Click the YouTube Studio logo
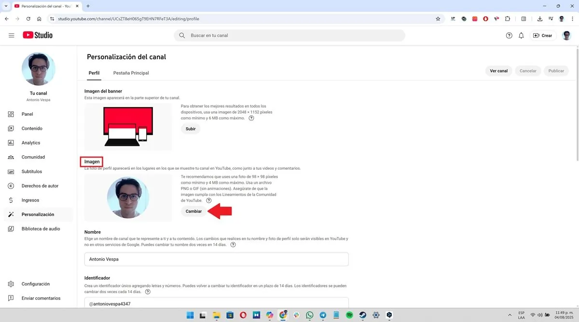The image size is (579, 322). coord(38,35)
